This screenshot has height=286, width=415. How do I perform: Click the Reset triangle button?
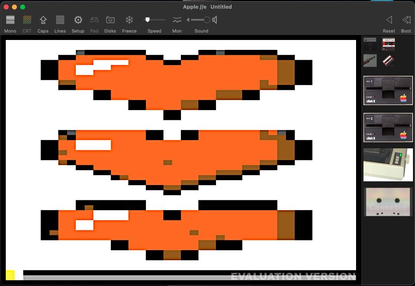coord(389,20)
